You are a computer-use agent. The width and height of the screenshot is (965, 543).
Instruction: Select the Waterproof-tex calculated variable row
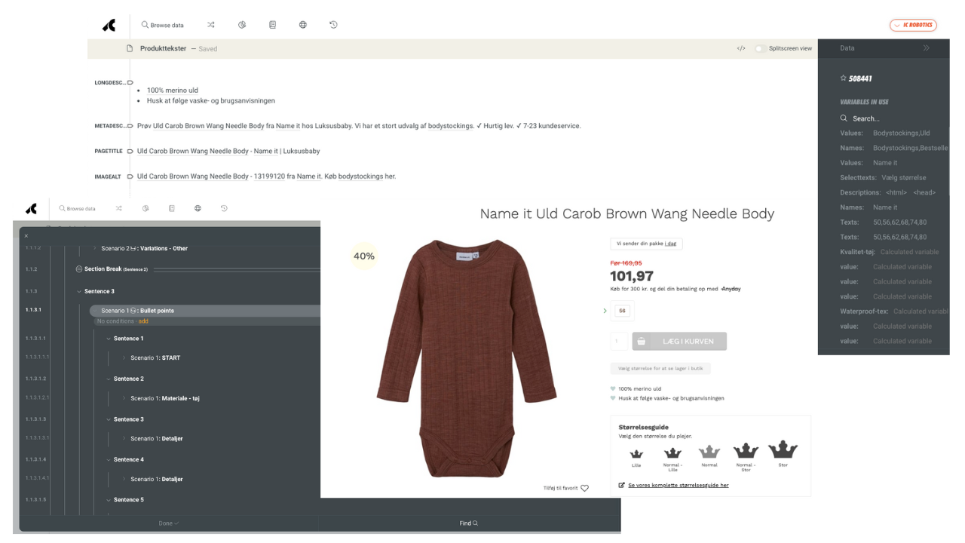pyautogui.click(x=893, y=311)
